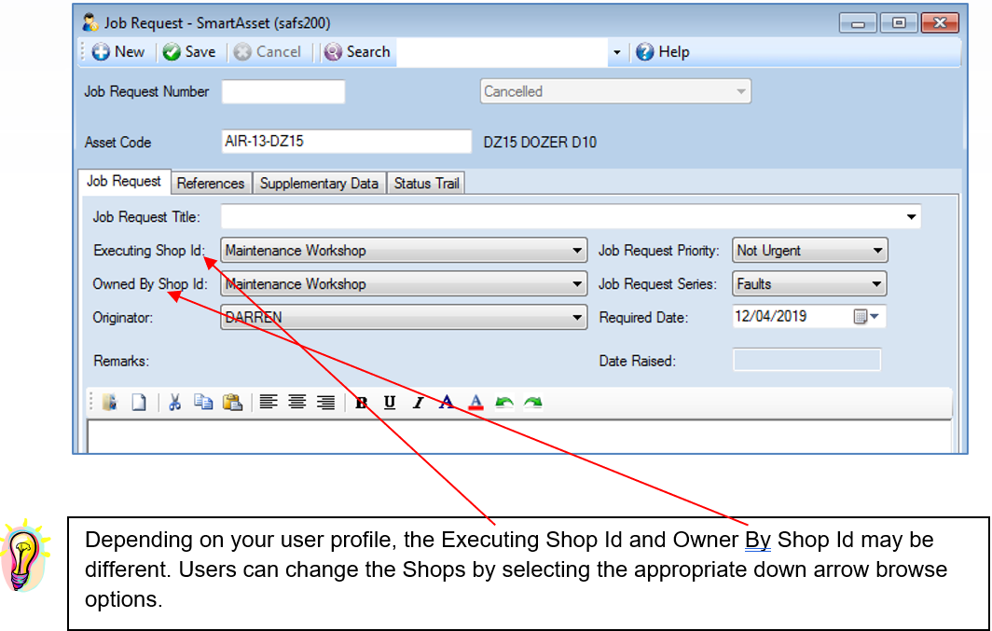Image resolution: width=992 pixels, height=631 pixels.
Task: Click the Search toolbar button
Action: pyautogui.click(x=357, y=52)
